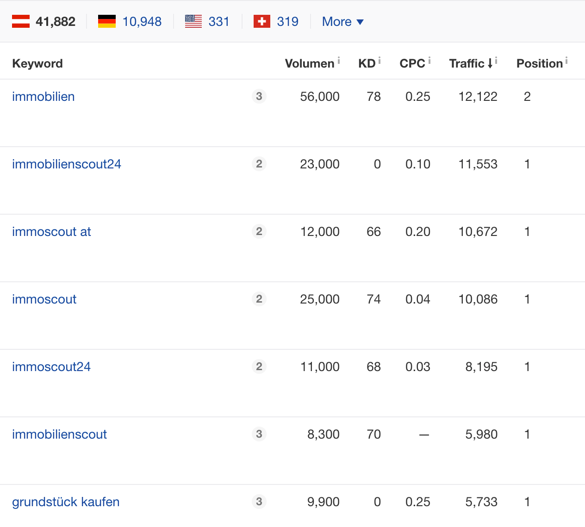Sort by the CPC column header
The width and height of the screenshot is (585, 527).
tap(412, 63)
